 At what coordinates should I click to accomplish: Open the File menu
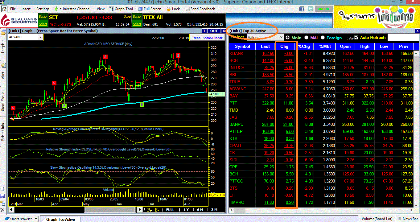tap(13, 9)
